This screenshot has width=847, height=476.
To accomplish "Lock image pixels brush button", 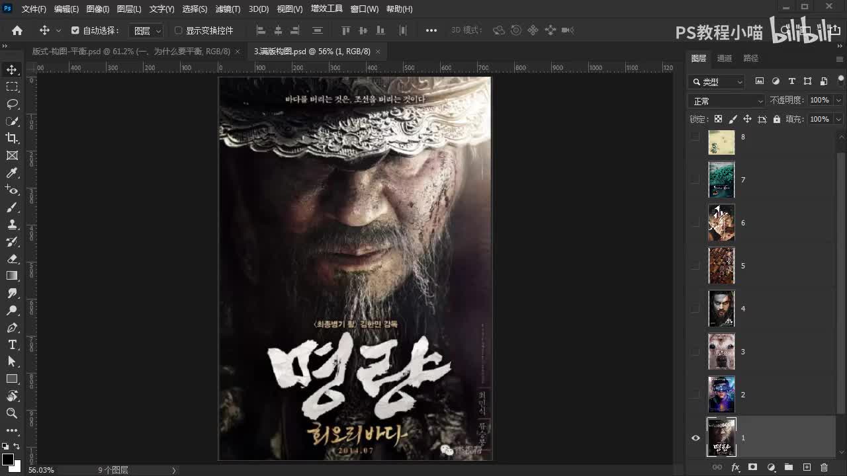I will pyautogui.click(x=733, y=119).
